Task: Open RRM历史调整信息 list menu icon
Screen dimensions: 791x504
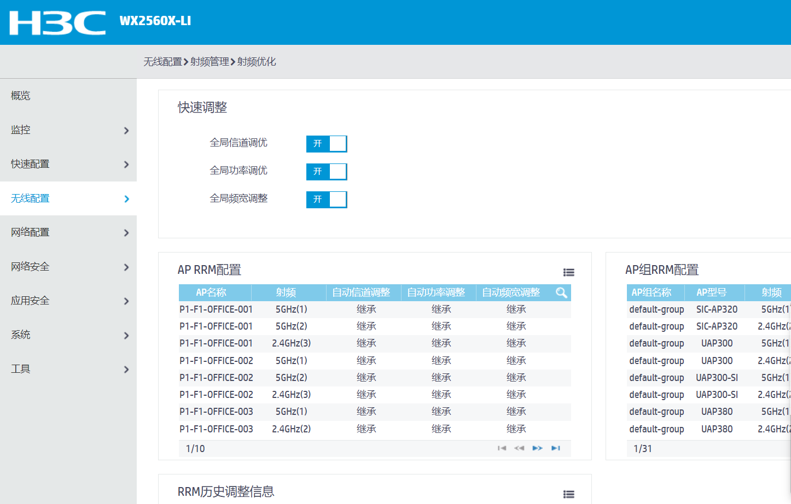Action: click(568, 494)
